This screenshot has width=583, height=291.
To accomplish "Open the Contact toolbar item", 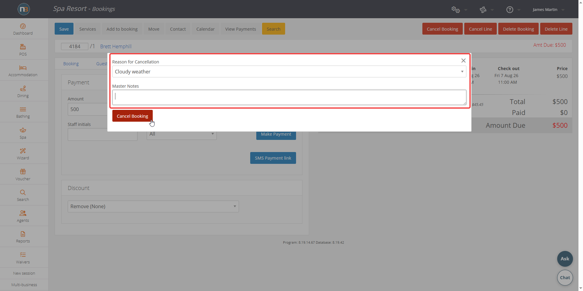I will tap(178, 29).
